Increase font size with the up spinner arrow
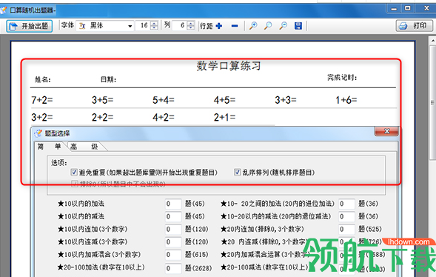This screenshot has height=277, width=436. tap(154, 24)
